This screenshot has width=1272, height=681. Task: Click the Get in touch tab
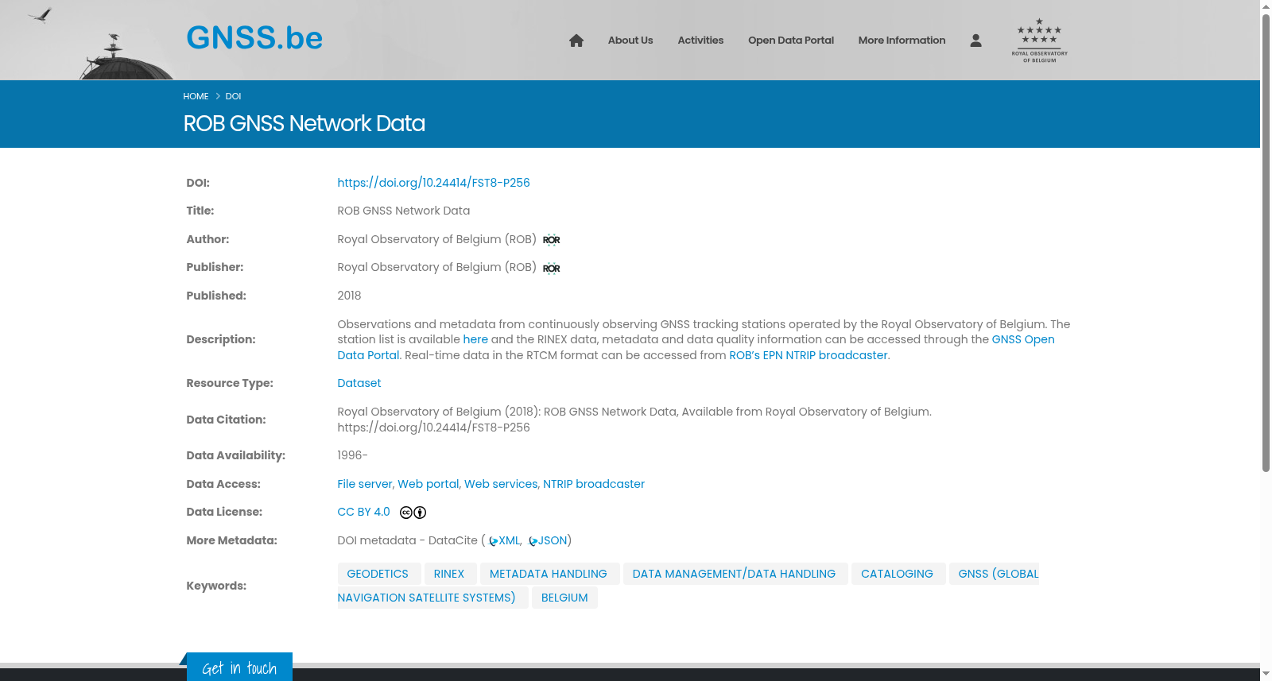pyautogui.click(x=239, y=667)
